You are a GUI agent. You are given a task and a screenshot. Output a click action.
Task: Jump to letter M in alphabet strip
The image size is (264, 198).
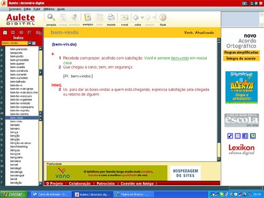coord(2,113)
